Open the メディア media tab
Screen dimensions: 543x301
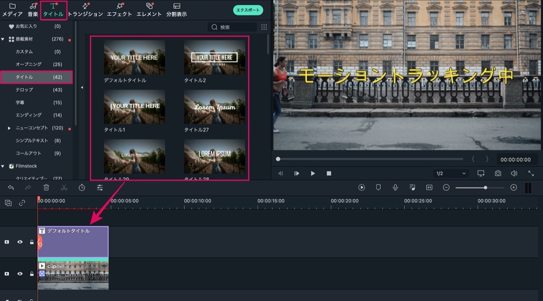click(12, 9)
